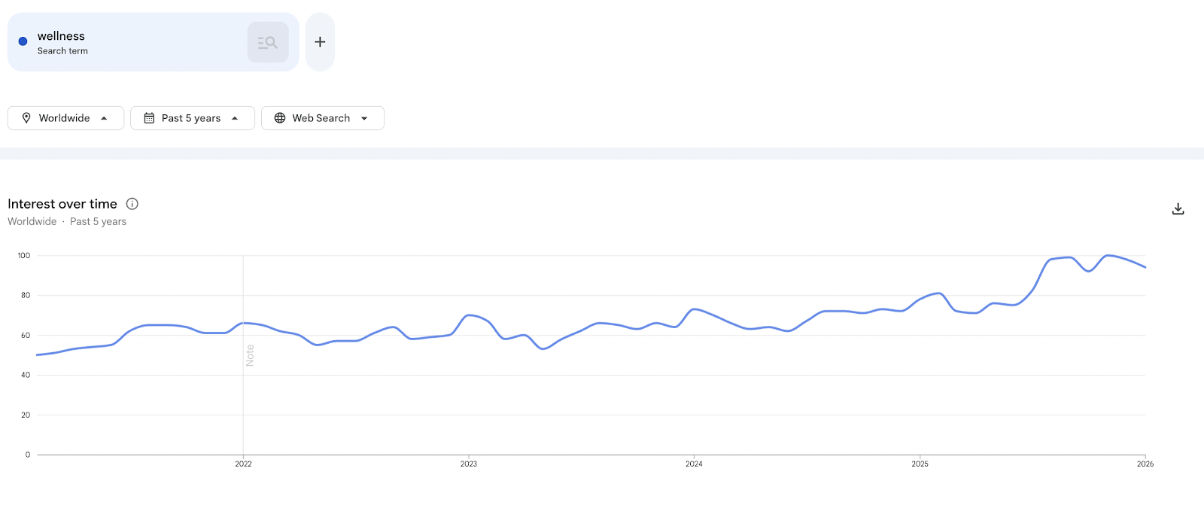1204x508 pixels.
Task: Click the calendar icon beside Past 5 years
Action: (x=149, y=118)
